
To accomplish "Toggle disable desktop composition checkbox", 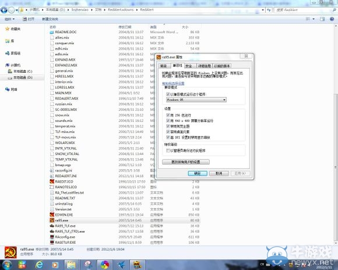I will pyautogui.click(x=168, y=132).
